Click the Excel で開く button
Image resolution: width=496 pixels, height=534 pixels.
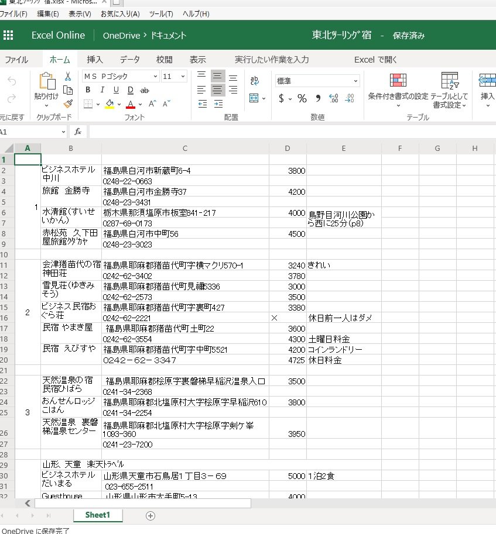pyautogui.click(x=375, y=60)
